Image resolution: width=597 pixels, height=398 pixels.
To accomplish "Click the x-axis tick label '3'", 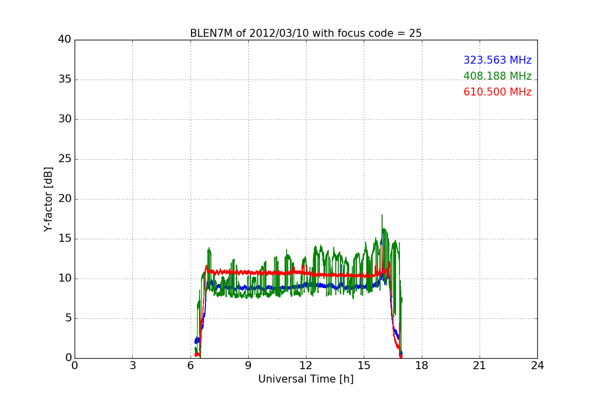I will [132, 366].
